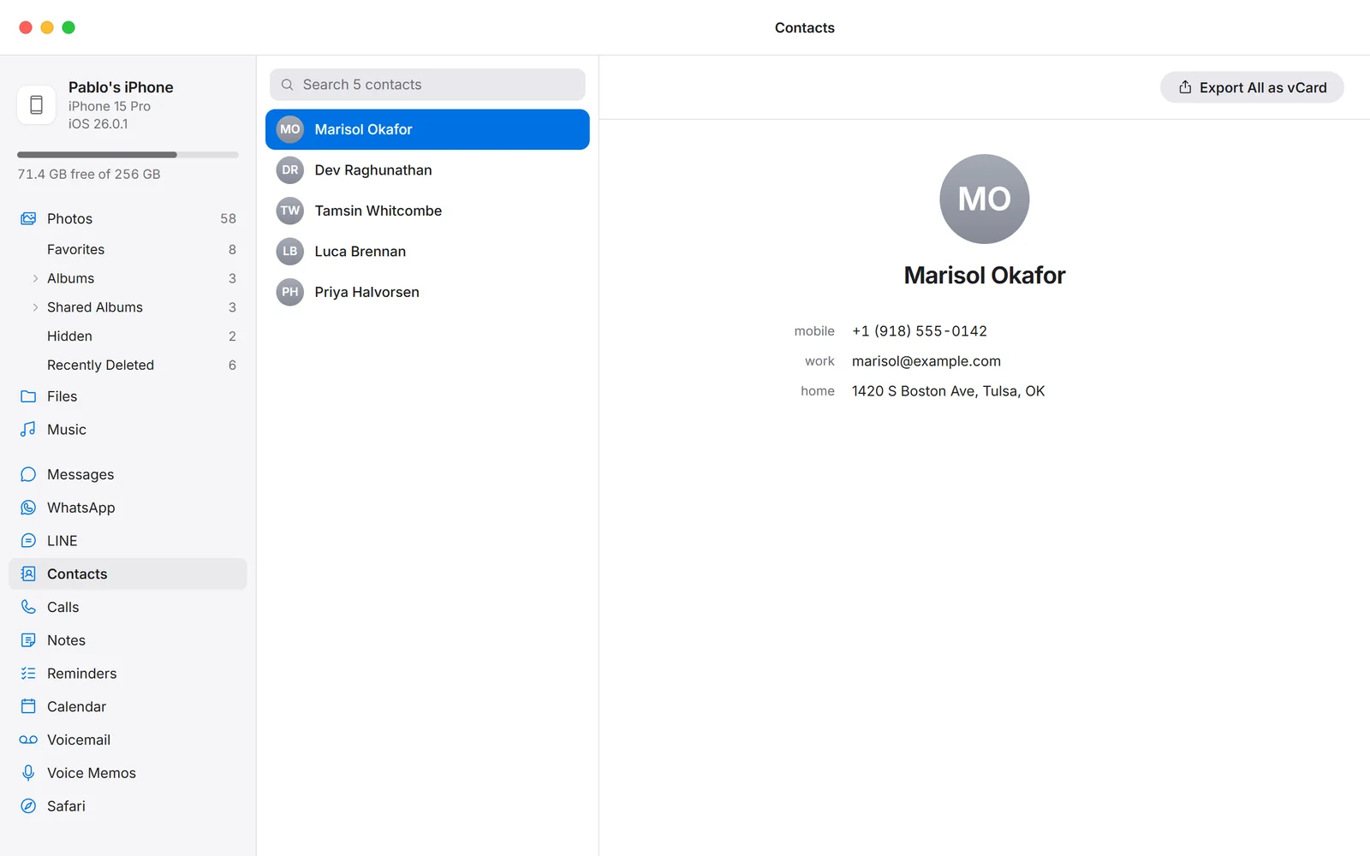Select contact Luca Brennan
Screen dimensions: 1370x856
pos(427,251)
